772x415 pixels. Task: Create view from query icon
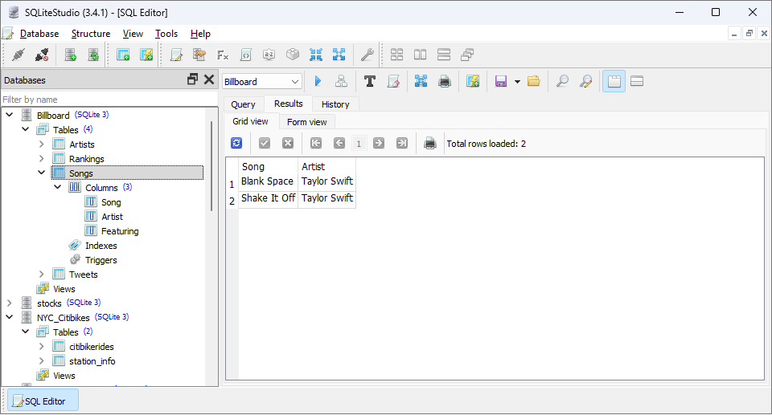click(x=473, y=81)
